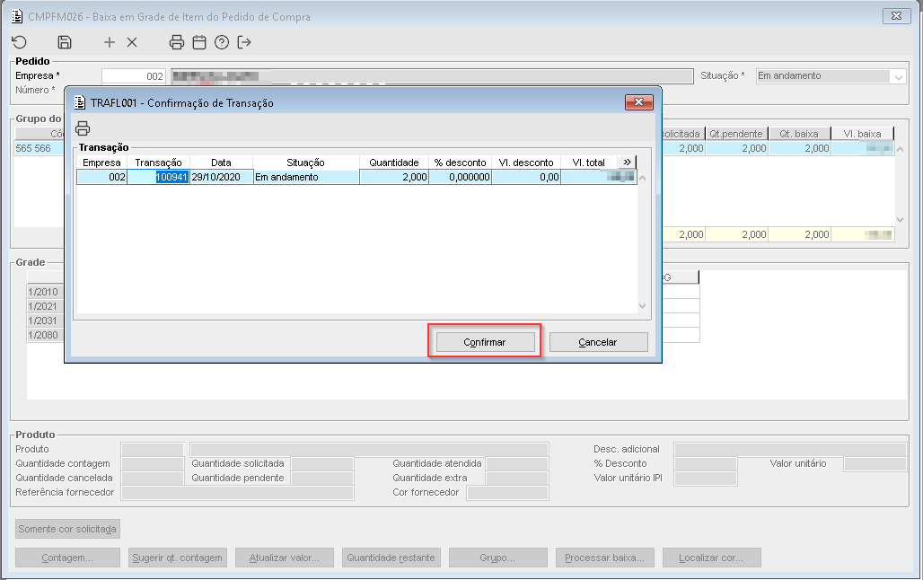Close the TRAFL001 confirmation dialog
Image resolution: width=923 pixels, height=580 pixels.
(638, 102)
